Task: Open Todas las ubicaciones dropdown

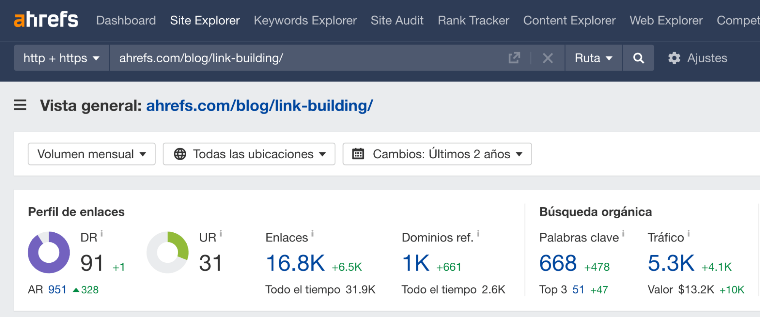Action: 249,154
